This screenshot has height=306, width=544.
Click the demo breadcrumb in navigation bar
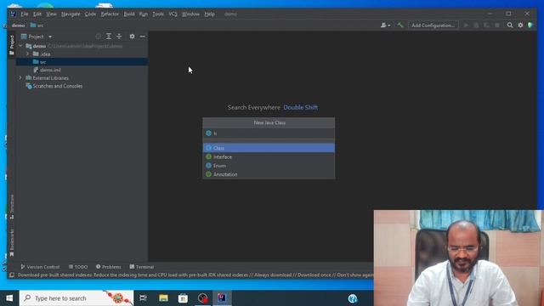pyautogui.click(x=18, y=25)
